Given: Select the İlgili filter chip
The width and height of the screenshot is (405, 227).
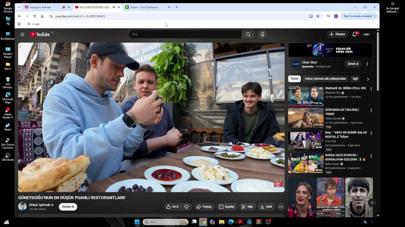Looking at the screenshot, I should click(355, 79).
